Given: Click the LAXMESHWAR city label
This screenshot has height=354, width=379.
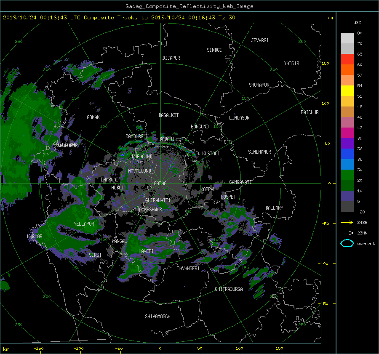Looking at the screenshot, I should click(149, 210).
